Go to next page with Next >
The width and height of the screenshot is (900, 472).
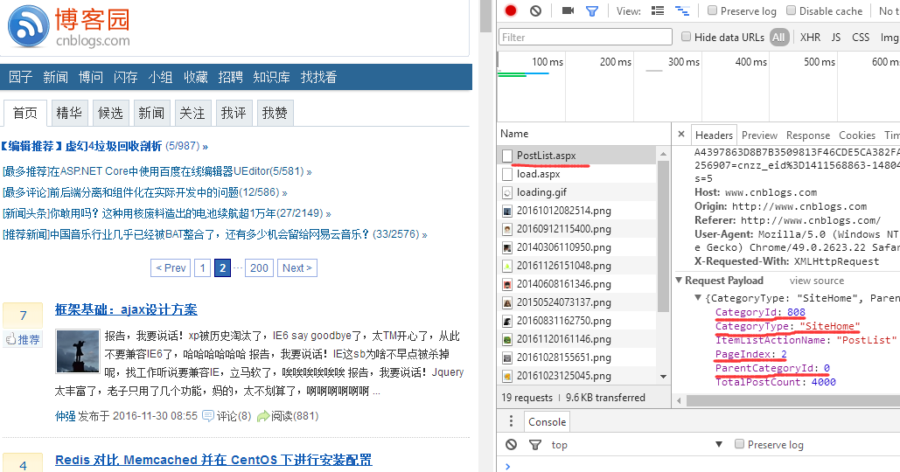(297, 267)
